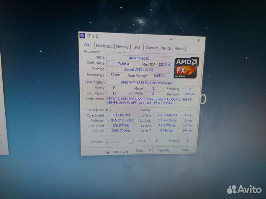266x199 pixels.
Task: Click the Specification field text
Action: (x=147, y=83)
